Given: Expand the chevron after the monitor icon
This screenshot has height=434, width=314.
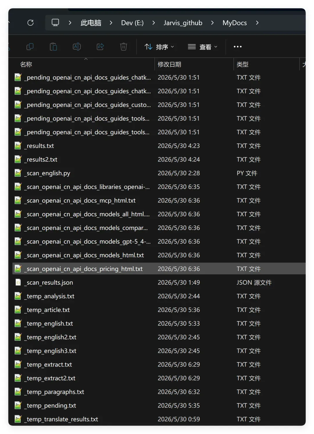Looking at the screenshot, I should click(70, 23).
